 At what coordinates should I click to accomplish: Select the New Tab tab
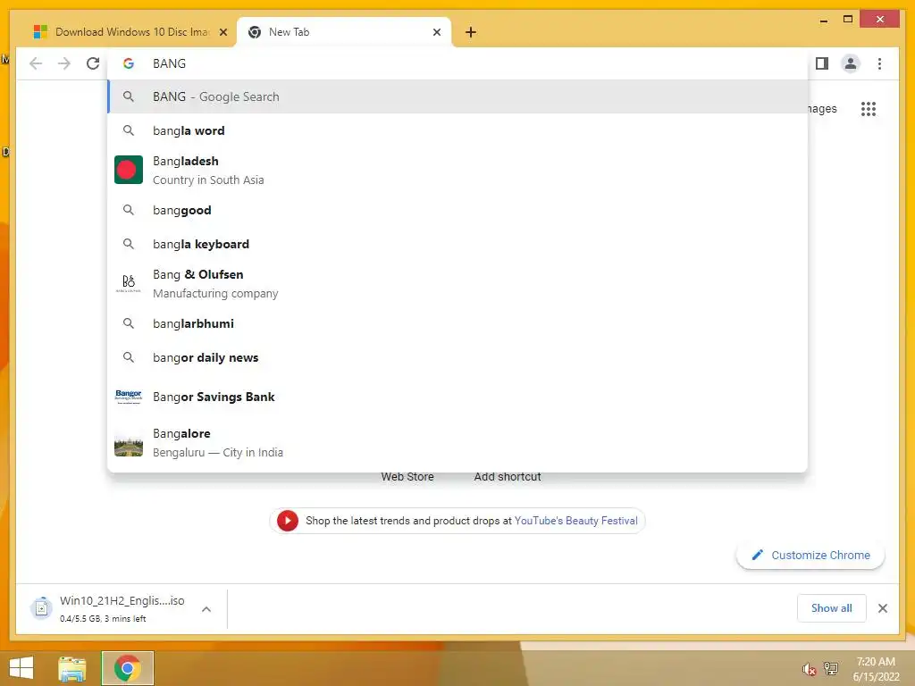344,32
